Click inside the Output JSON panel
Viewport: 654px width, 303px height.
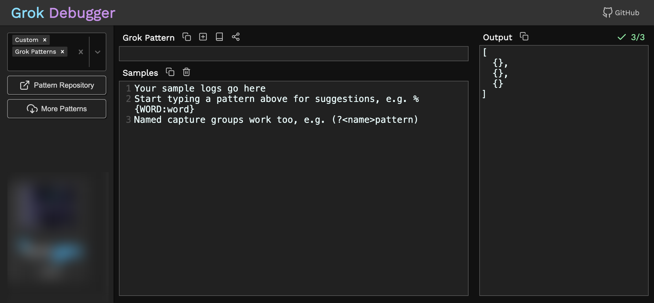click(x=564, y=170)
